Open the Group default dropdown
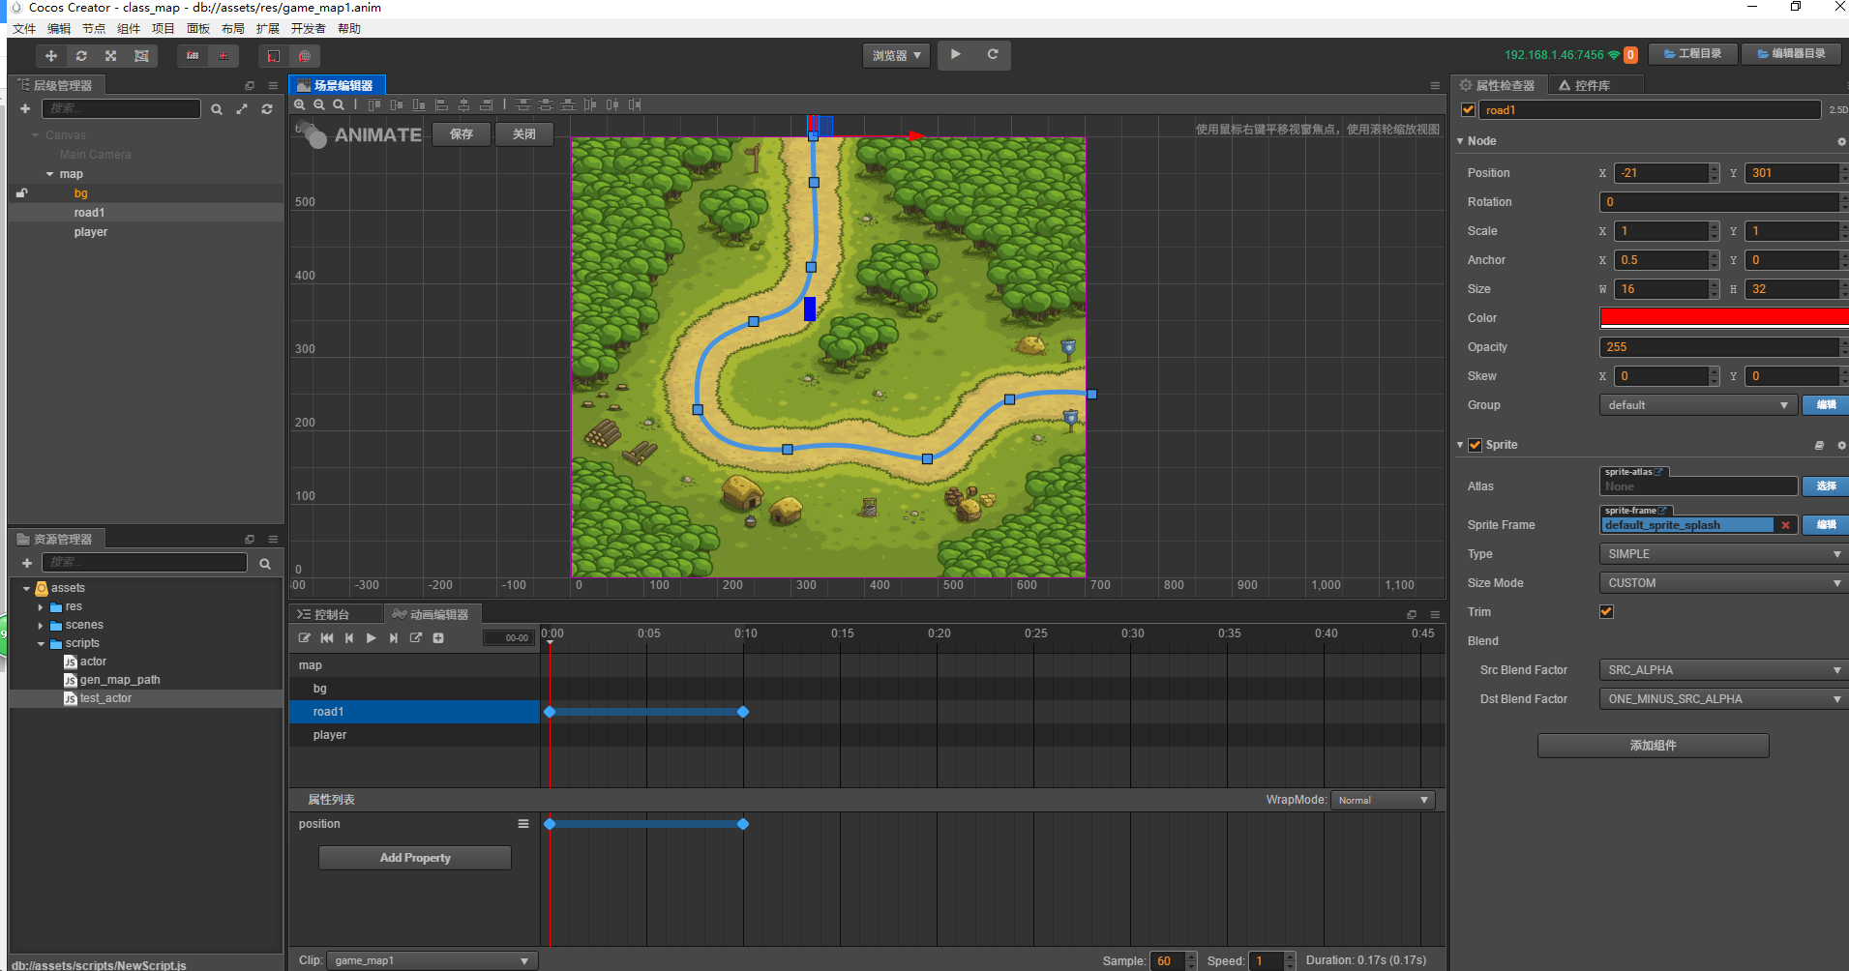The height and width of the screenshot is (971, 1849). tap(1698, 405)
